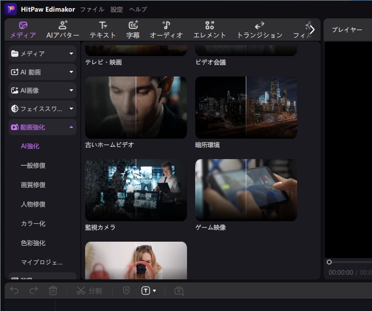The height and width of the screenshot is (311, 372).
Task: Switch to the メディア tab
Action: [23, 30]
